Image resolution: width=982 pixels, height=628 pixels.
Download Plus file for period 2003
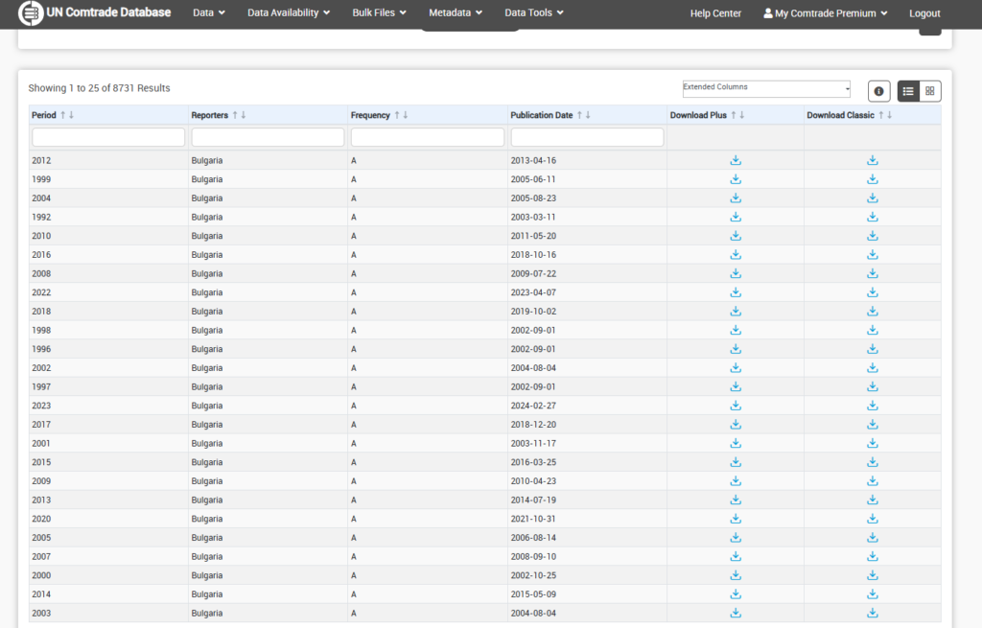pyautogui.click(x=736, y=613)
